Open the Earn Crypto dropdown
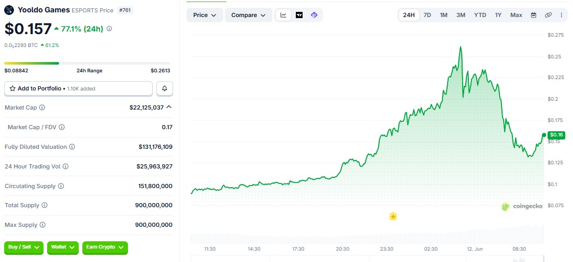This screenshot has width=573, height=262. coord(105,248)
